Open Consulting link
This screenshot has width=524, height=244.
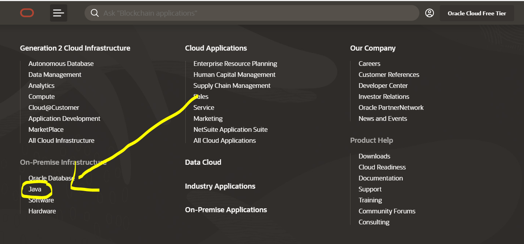[x=374, y=222]
